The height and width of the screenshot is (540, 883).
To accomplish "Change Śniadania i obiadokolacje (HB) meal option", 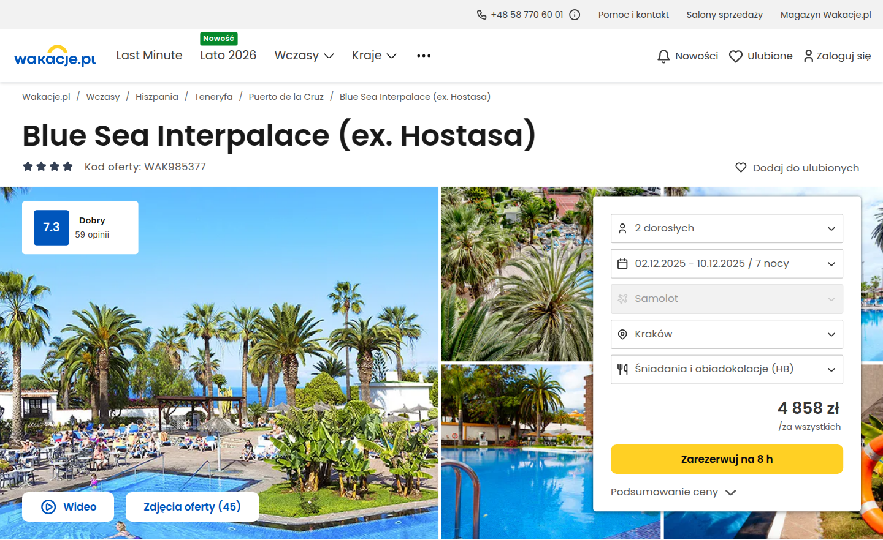I will (x=727, y=369).
